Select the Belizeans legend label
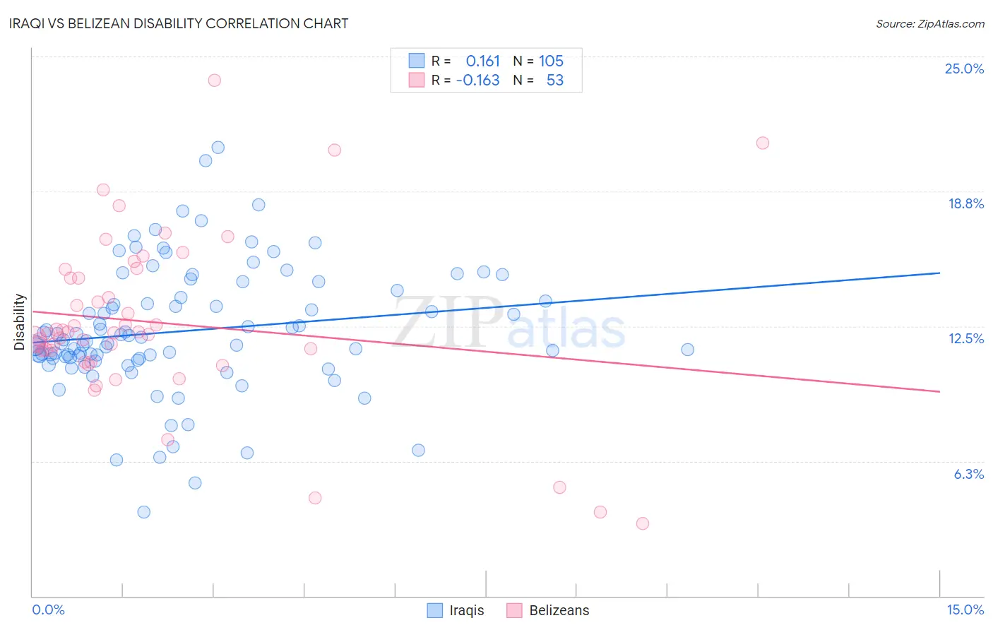Viewport: 993px width, 630px height. point(559,610)
